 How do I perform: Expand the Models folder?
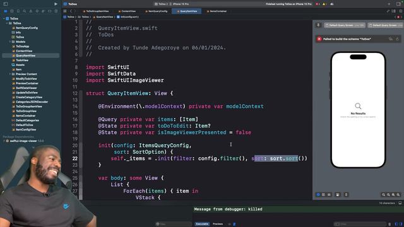(x=10, y=42)
